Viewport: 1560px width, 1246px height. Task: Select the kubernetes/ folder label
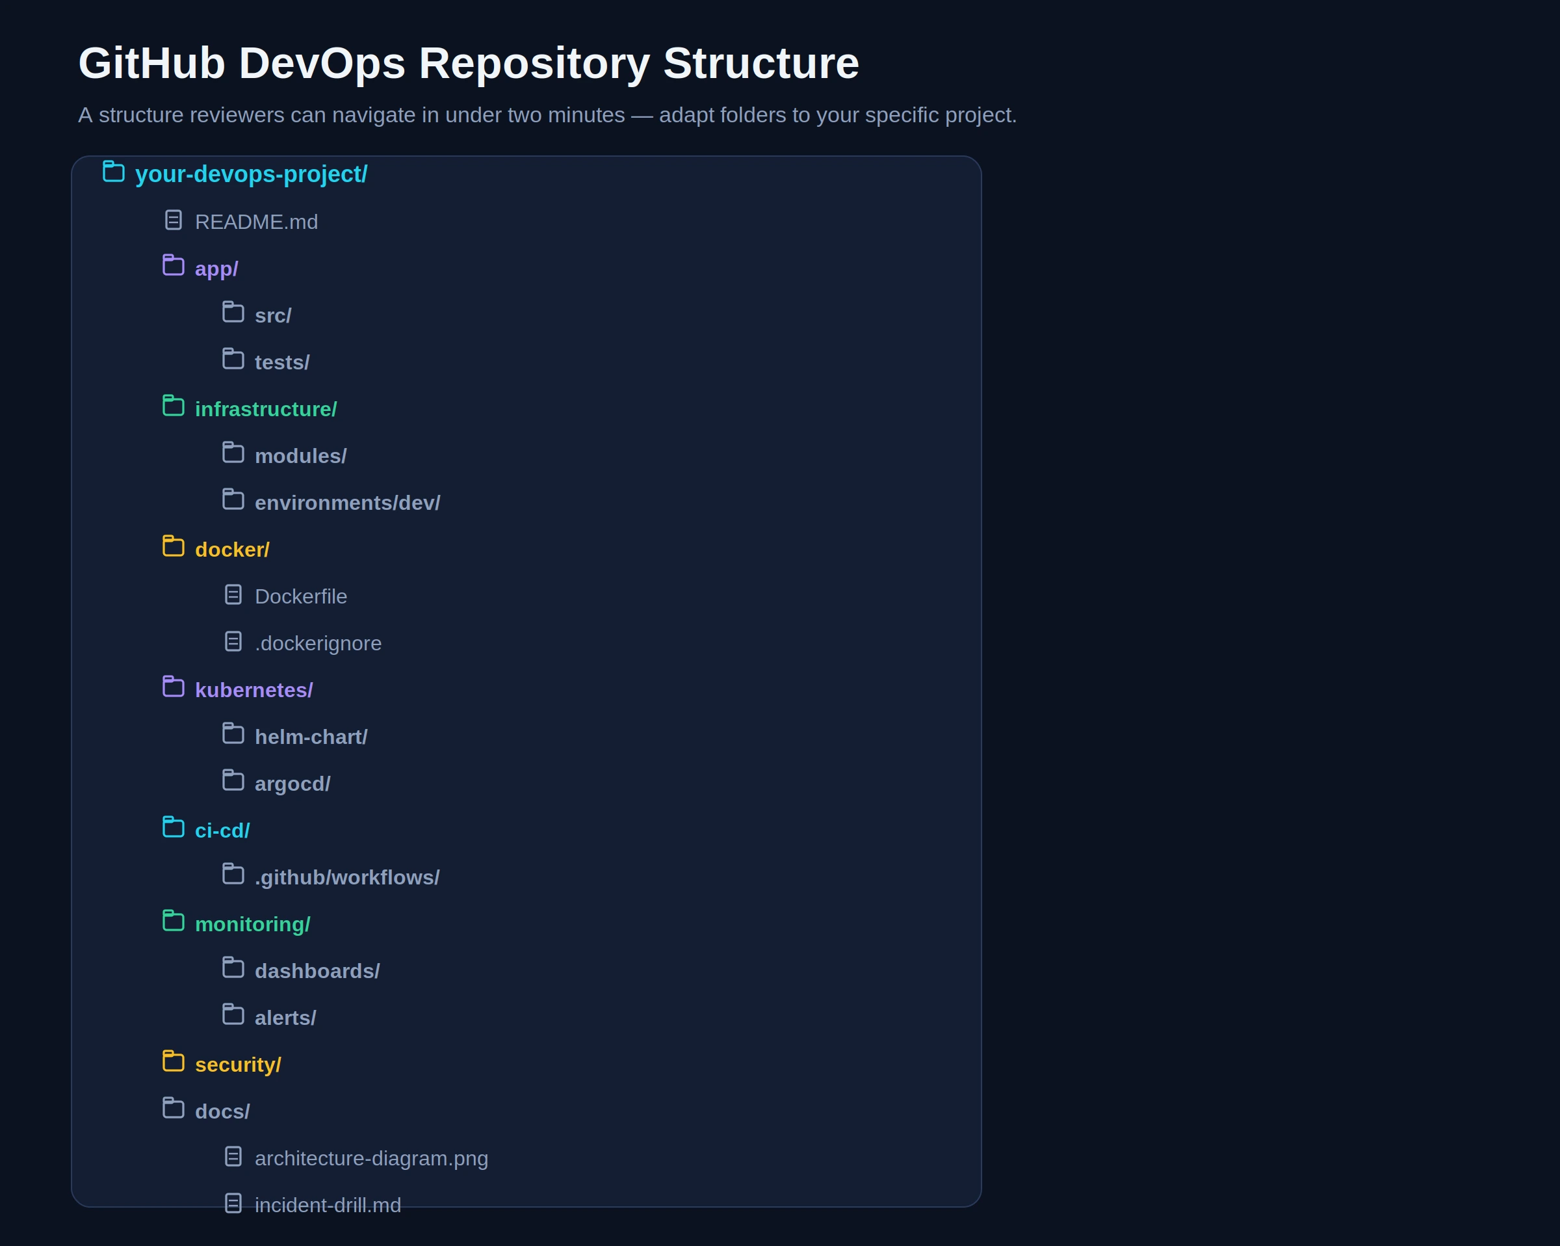tap(254, 690)
